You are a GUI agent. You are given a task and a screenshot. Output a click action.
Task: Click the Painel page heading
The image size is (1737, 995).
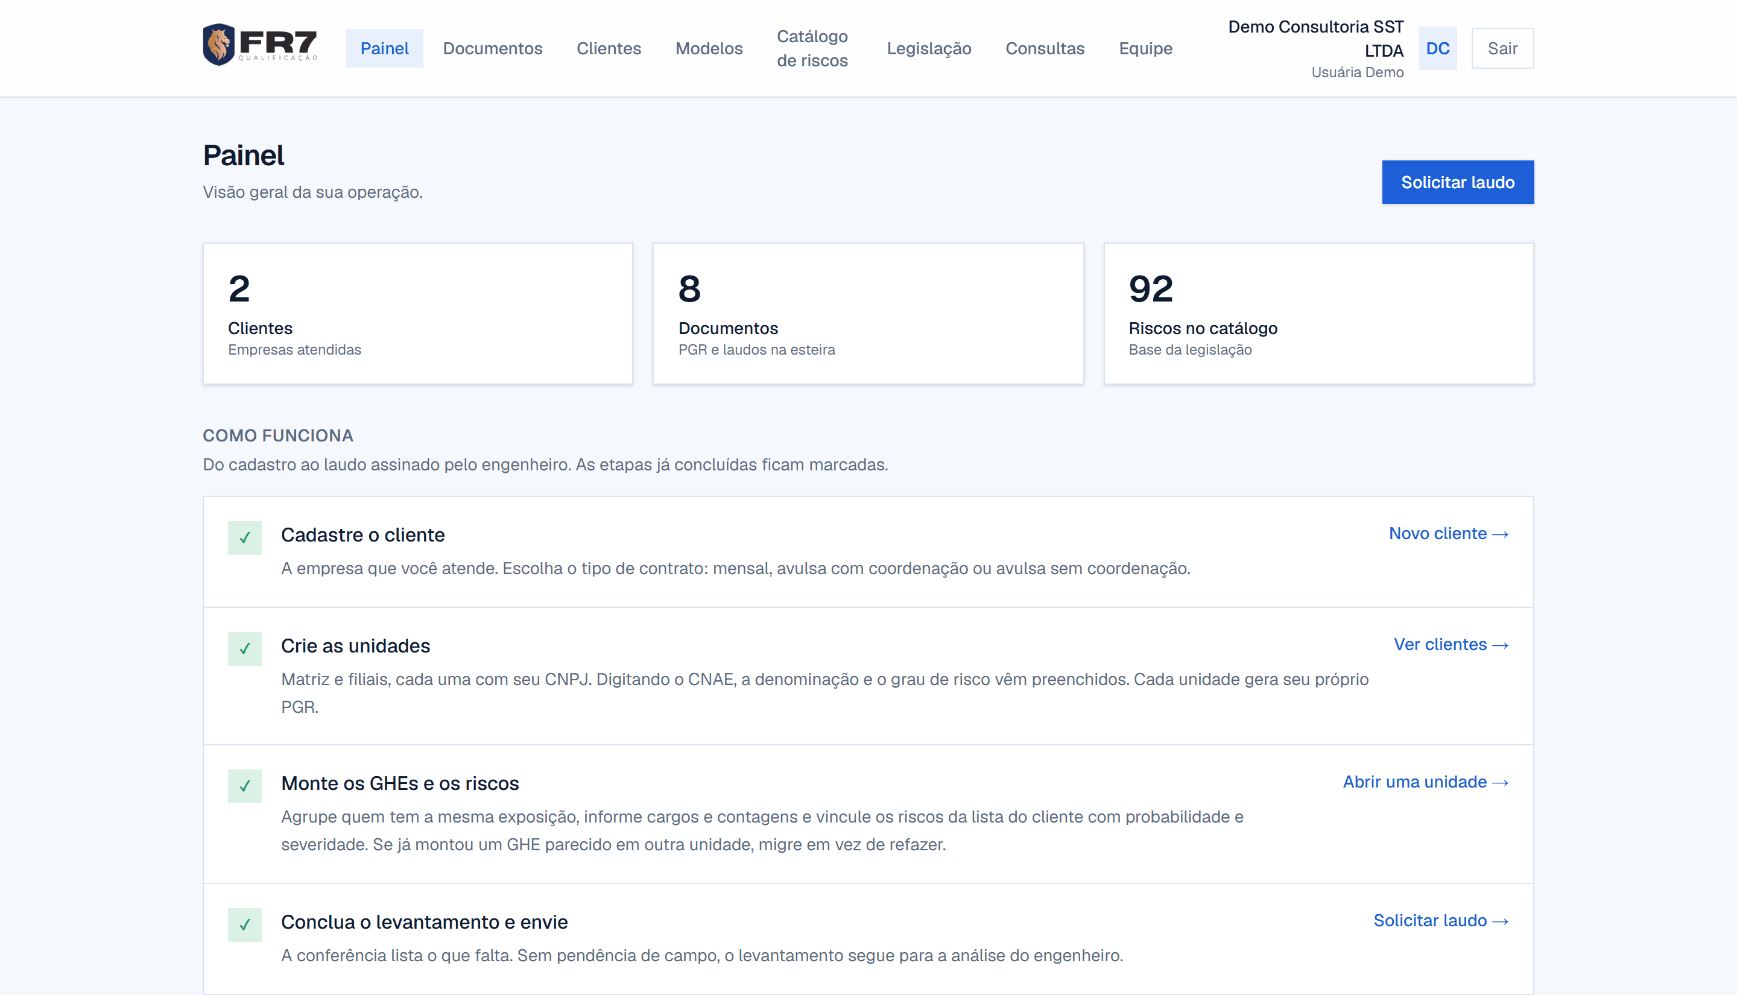pos(243,156)
